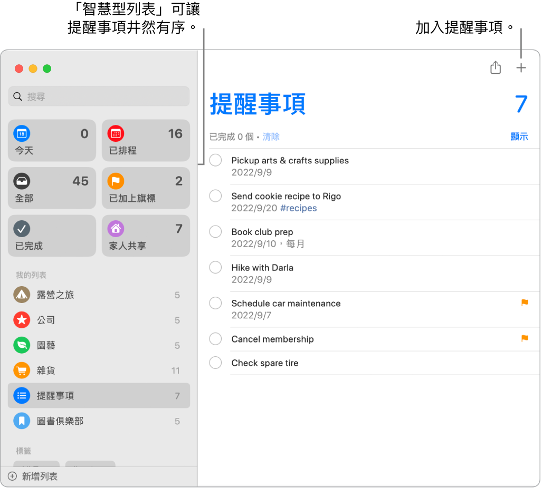Mark 'Pickup arts & crafts supplies' as completed

coord(215,160)
